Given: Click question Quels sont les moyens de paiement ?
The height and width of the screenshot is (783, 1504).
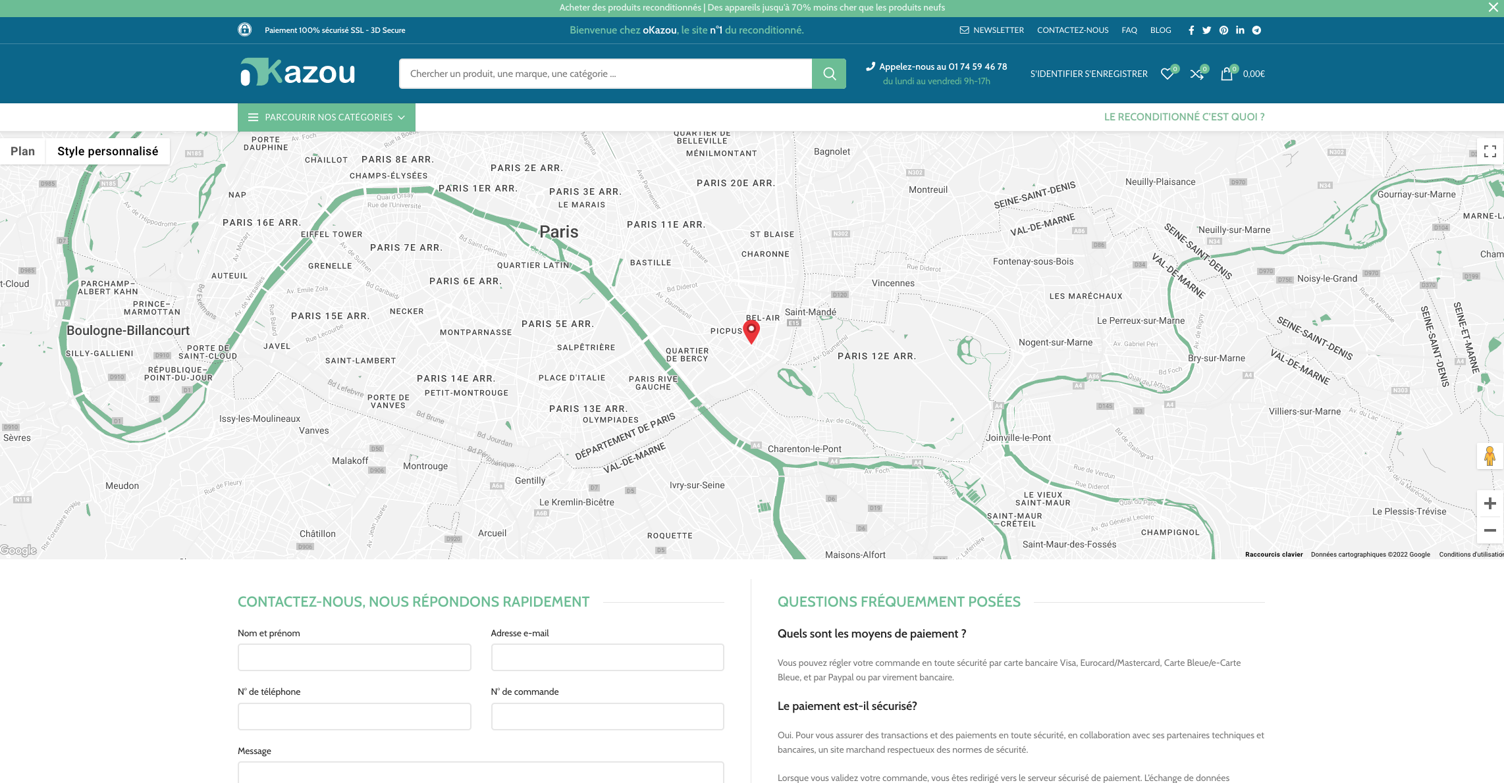Looking at the screenshot, I should click(x=872, y=634).
